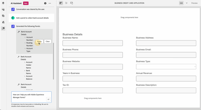Viewport: 201px width, 110px height.
Task: Click the Tax ID input field
Action: pos(92,90)
